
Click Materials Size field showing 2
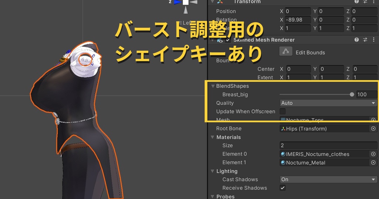(x=328, y=145)
